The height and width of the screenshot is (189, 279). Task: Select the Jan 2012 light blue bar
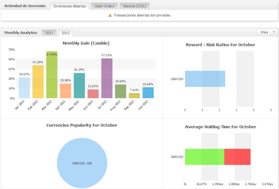pos(24,88)
